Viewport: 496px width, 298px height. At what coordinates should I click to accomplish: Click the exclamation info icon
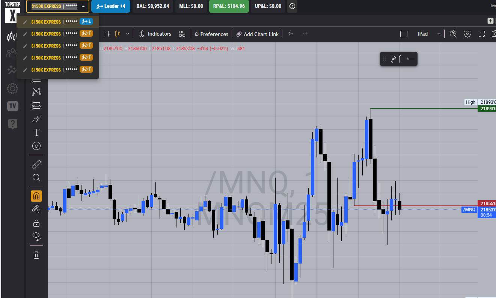[x=292, y=6]
